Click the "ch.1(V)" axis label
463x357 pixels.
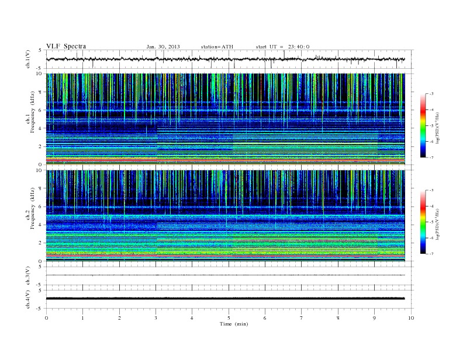point(27,59)
